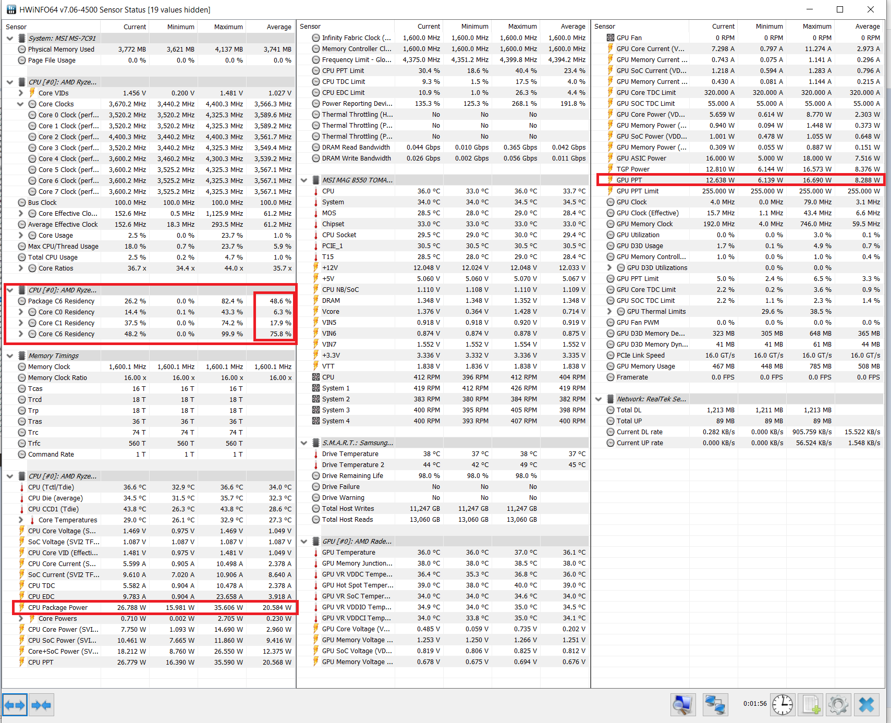
Task: Click the fan icon beside GPU Fan
Action: pos(611,38)
